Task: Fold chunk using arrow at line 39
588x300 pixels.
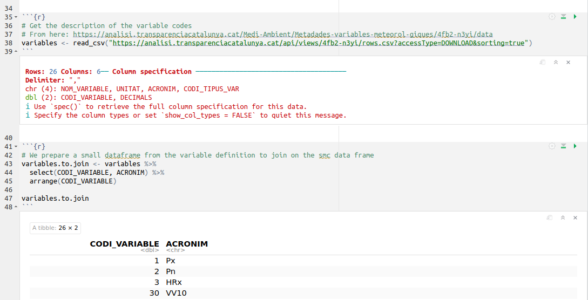Action: (x=16, y=52)
